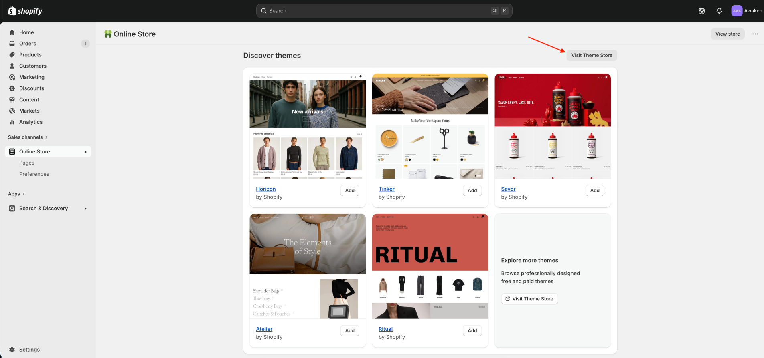This screenshot has height=358, width=764.
Task: Click the Horizon theme preview image
Action: (308, 126)
